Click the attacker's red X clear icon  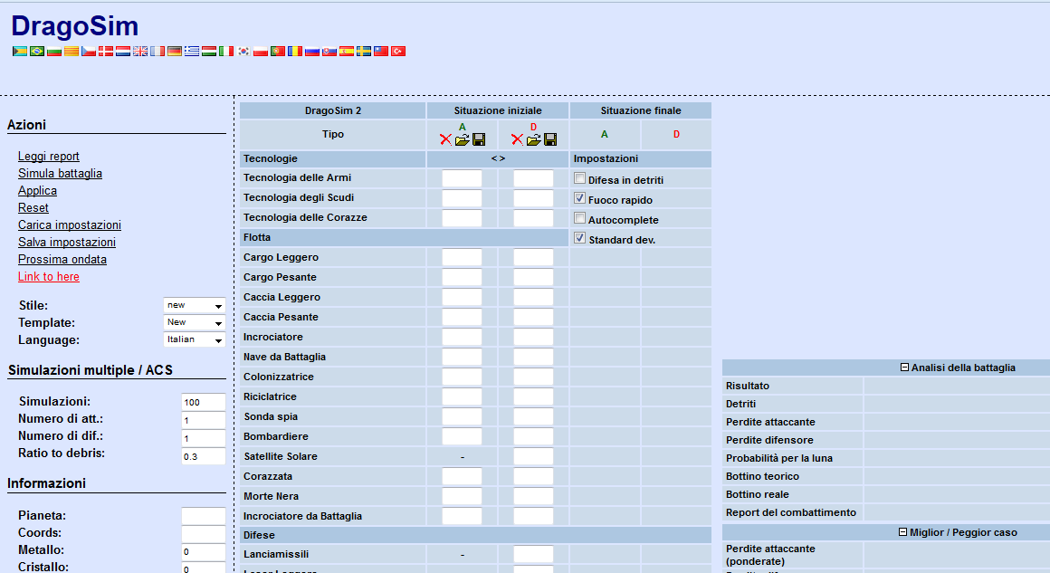coord(445,140)
